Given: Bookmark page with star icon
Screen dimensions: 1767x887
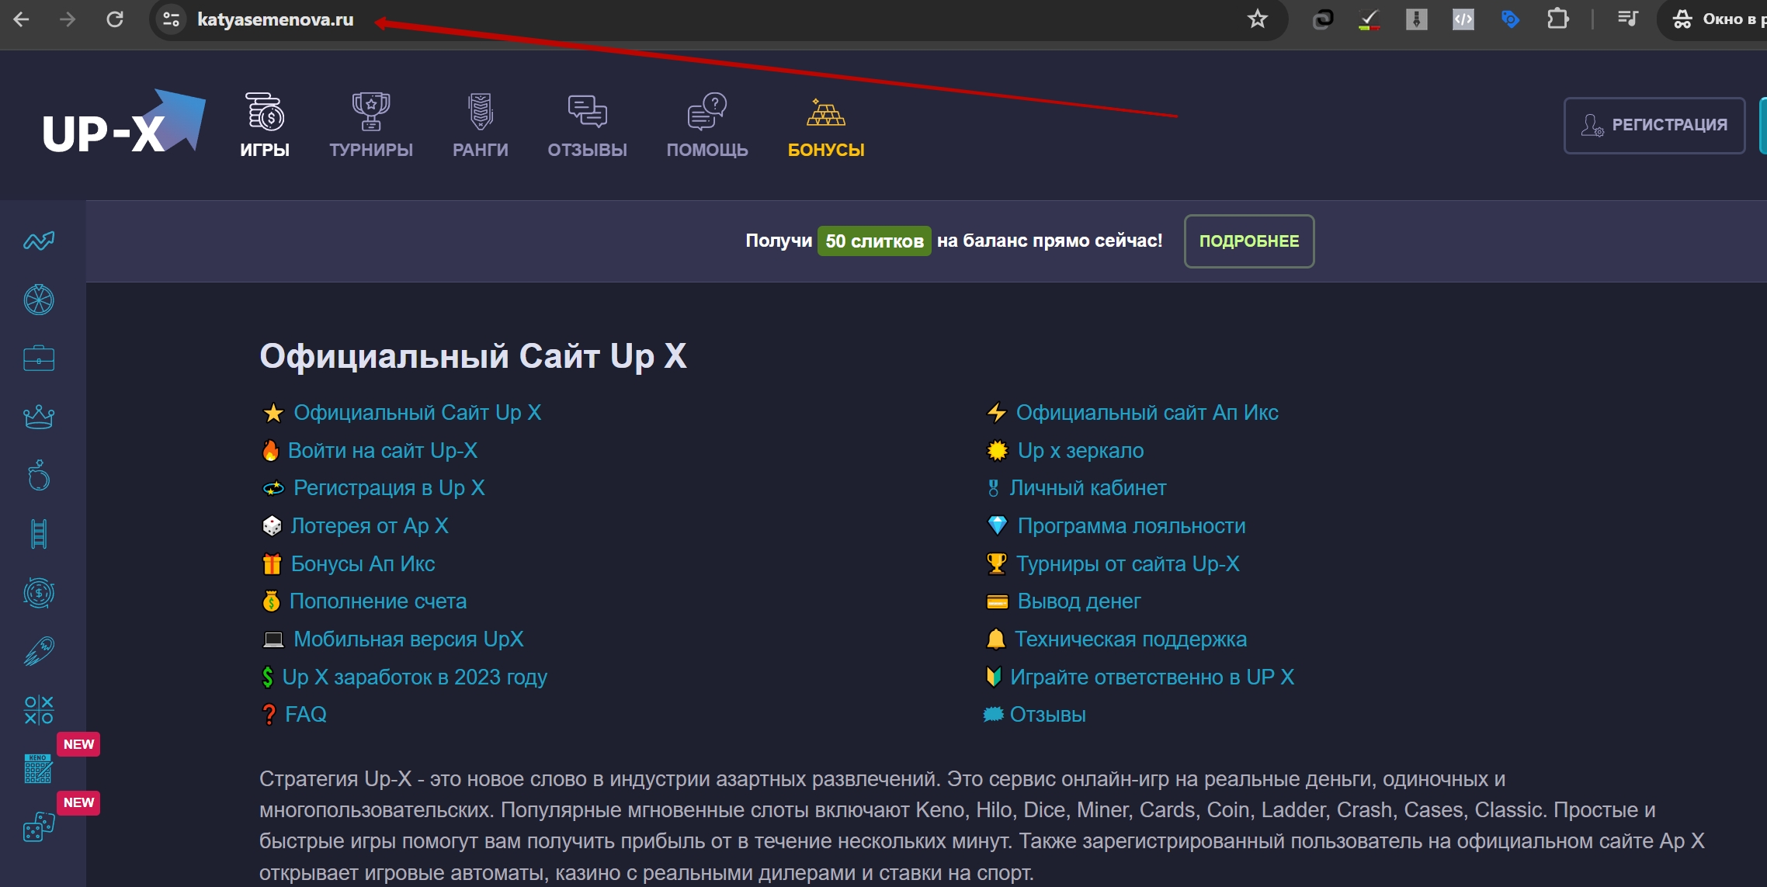Looking at the screenshot, I should point(1258,19).
